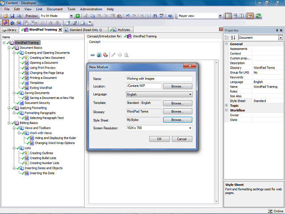This screenshot has height=214, width=285.
Task: Click the Redo arrow icon
Action: coord(134,16)
